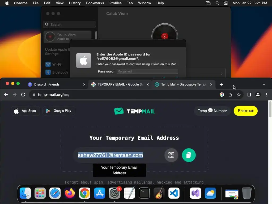
Task: Share this page from address bar
Action: click(230, 95)
